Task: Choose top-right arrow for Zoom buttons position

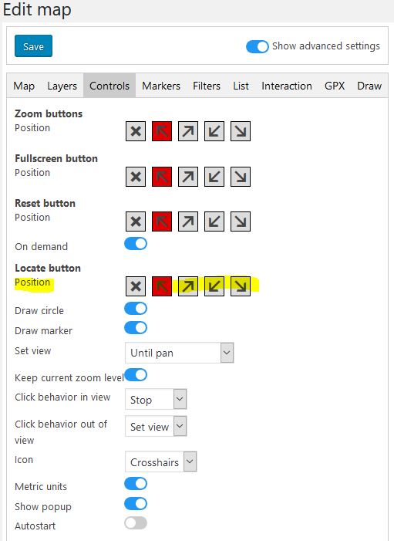Action: click(188, 131)
